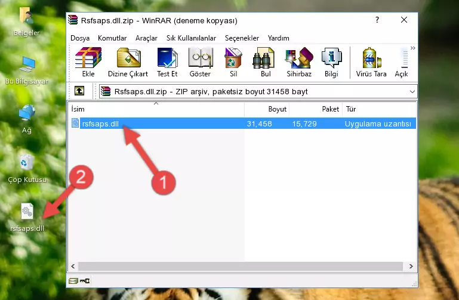Open the Yardım menu
The image size is (459, 300).
point(278,38)
